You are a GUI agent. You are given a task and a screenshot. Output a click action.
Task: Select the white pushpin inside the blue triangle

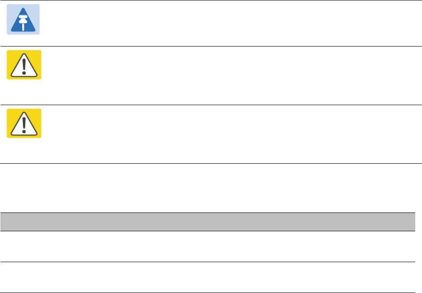tap(23, 23)
